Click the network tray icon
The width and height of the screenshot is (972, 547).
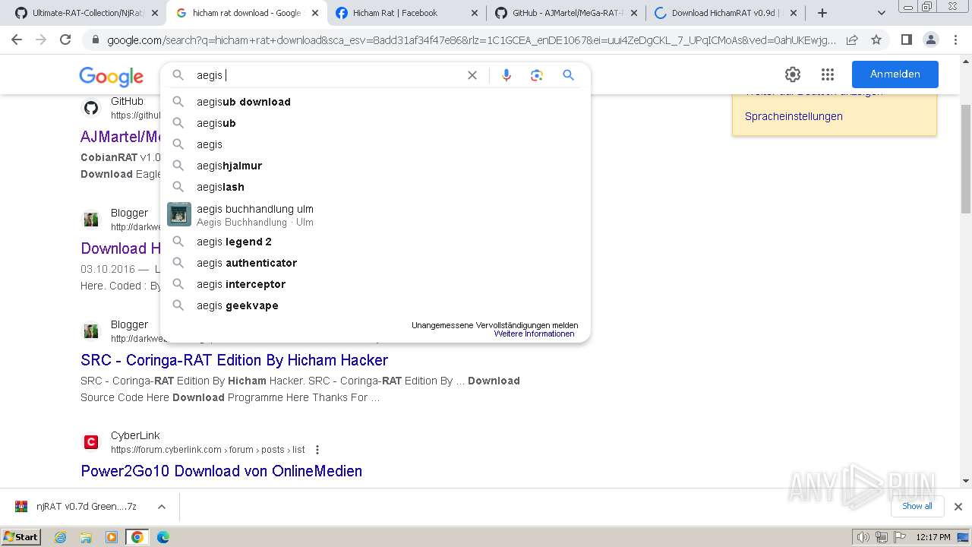[x=882, y=537]
